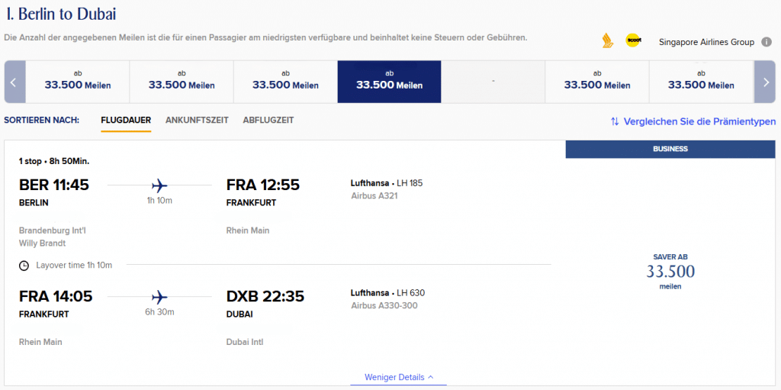The width and height of the screenshot is (781, 390).
Task: Click the airplane icon for BER–FRA flight
Action: coord(159,185)
